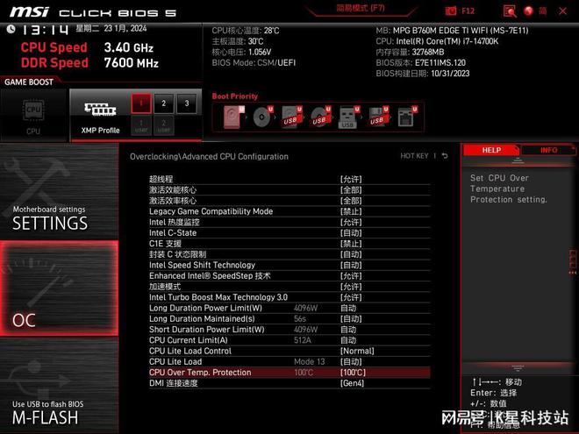Screen dimensions: 579x434
Task: Open the SETTINGS section
Action: [59, 191]
